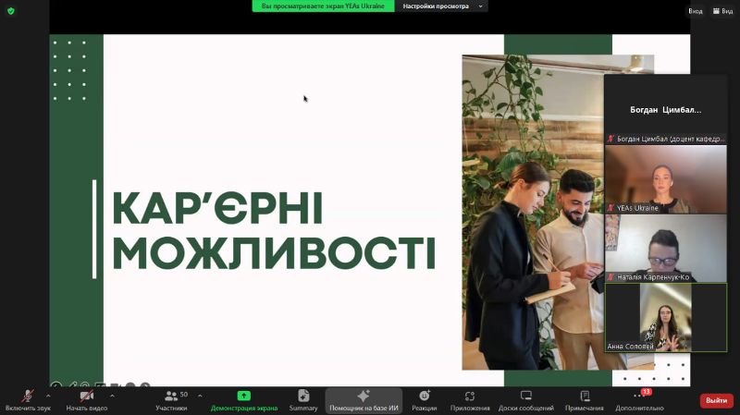Open Доски сообщений whiteboards icon

click(525, 396)
